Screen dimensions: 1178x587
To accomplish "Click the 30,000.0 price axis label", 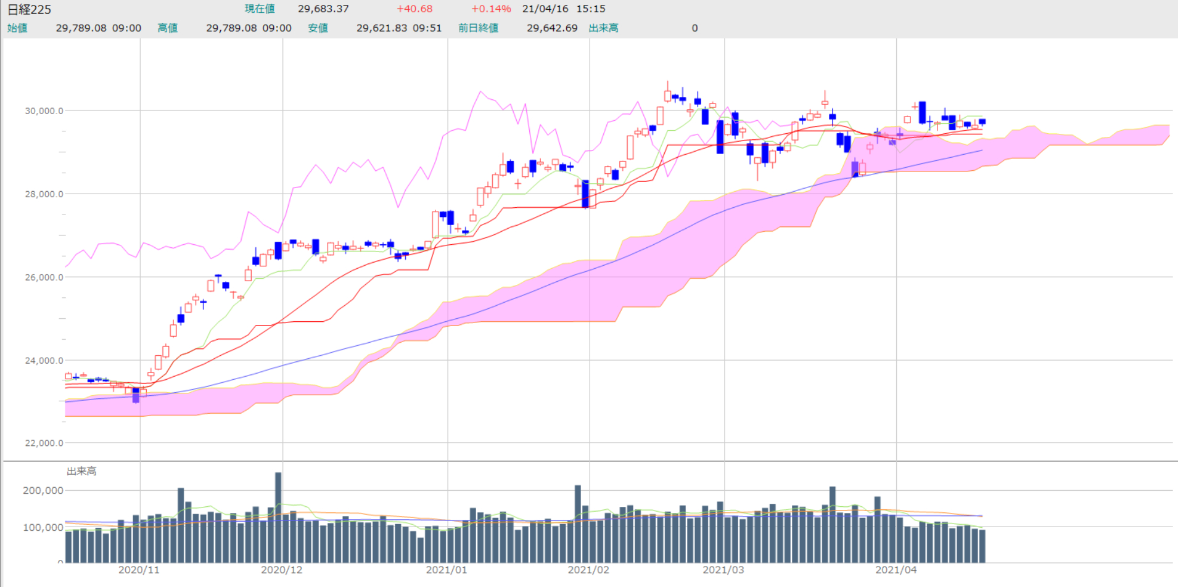I will coord(44,111).
